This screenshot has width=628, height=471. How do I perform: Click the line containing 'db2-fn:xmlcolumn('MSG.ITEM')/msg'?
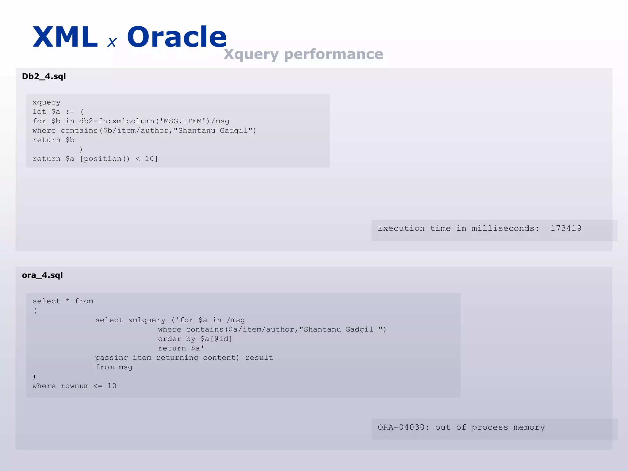click(x=131, y=121)
